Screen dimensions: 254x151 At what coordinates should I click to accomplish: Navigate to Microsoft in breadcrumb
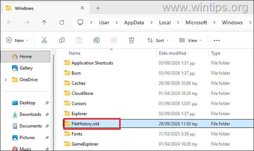[196, 22]
